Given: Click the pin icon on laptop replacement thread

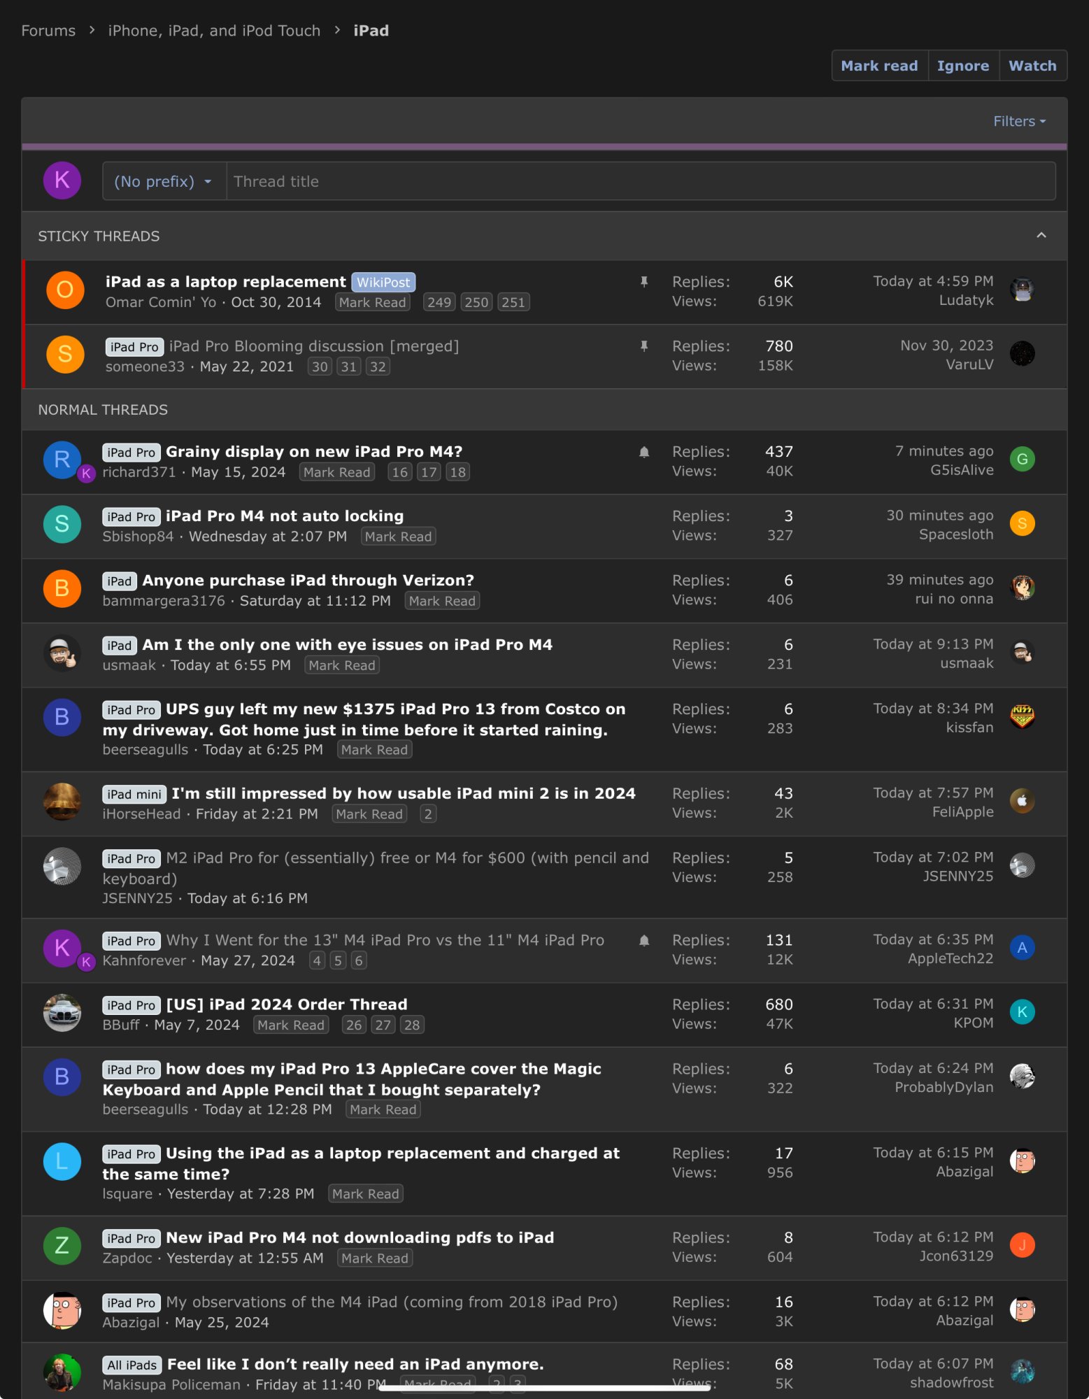Looking at the screenshot, I should click(644, 282).
